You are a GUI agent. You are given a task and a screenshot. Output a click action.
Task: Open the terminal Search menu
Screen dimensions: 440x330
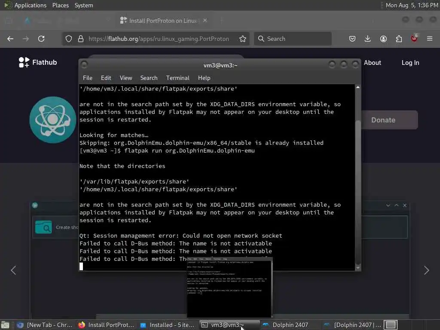(x=149, y=78)
